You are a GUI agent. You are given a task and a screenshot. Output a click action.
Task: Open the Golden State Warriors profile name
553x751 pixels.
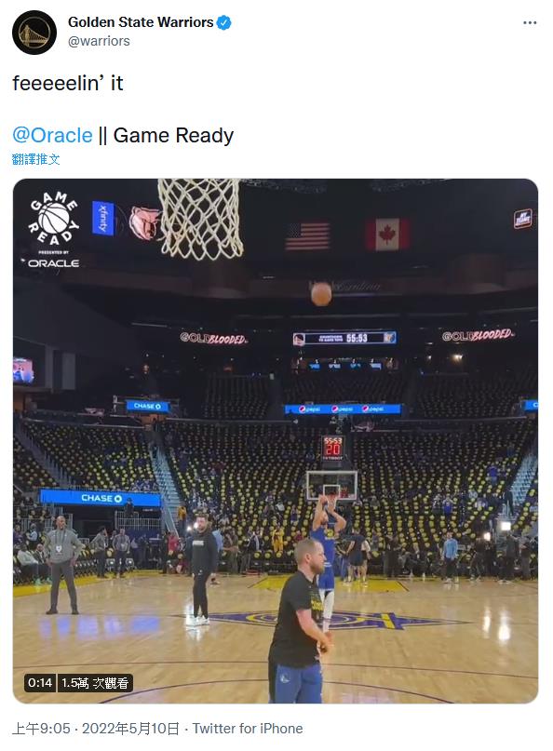tap(141, 22)
